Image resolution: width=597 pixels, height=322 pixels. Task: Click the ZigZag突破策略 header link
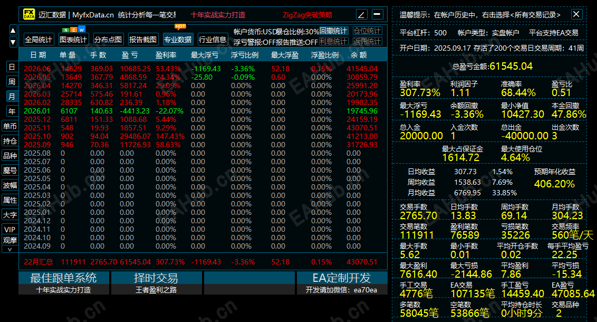(x=307, y=15)
